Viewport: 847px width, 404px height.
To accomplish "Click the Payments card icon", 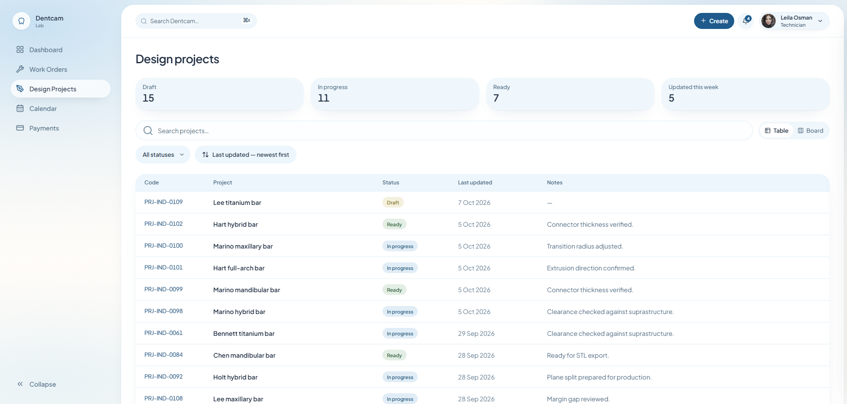I will [x=20, y=128].
